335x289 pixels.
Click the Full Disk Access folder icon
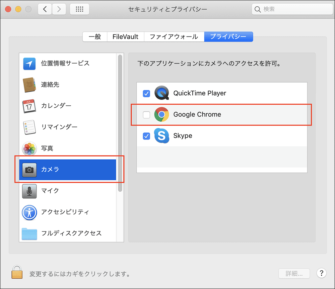(x=29, y=234)
